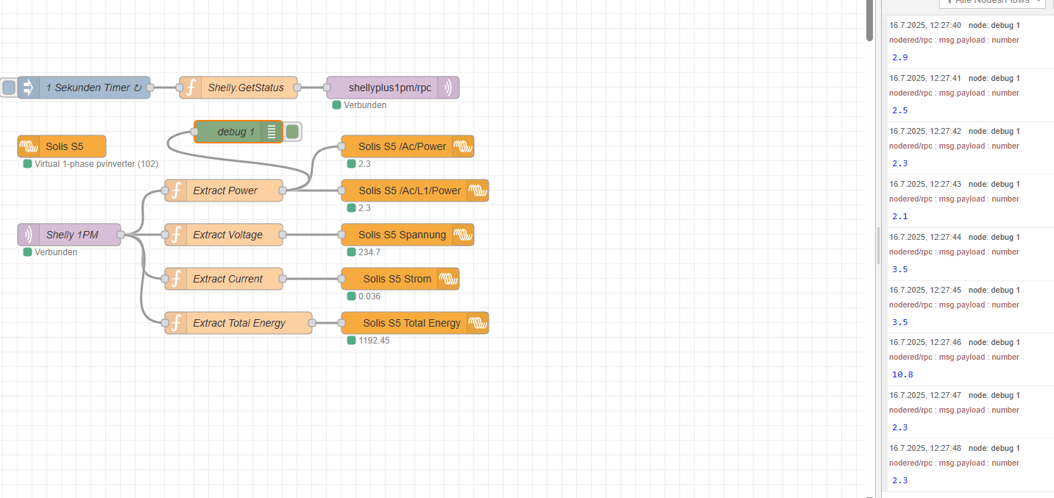Click the output port of Extract Total Energy
This screenshot has height=498, width=1054.
[x=312, y=323]
